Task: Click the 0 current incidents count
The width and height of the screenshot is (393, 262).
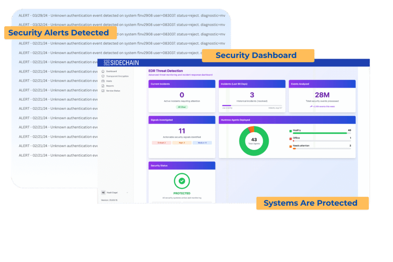Action: (182, 95)
